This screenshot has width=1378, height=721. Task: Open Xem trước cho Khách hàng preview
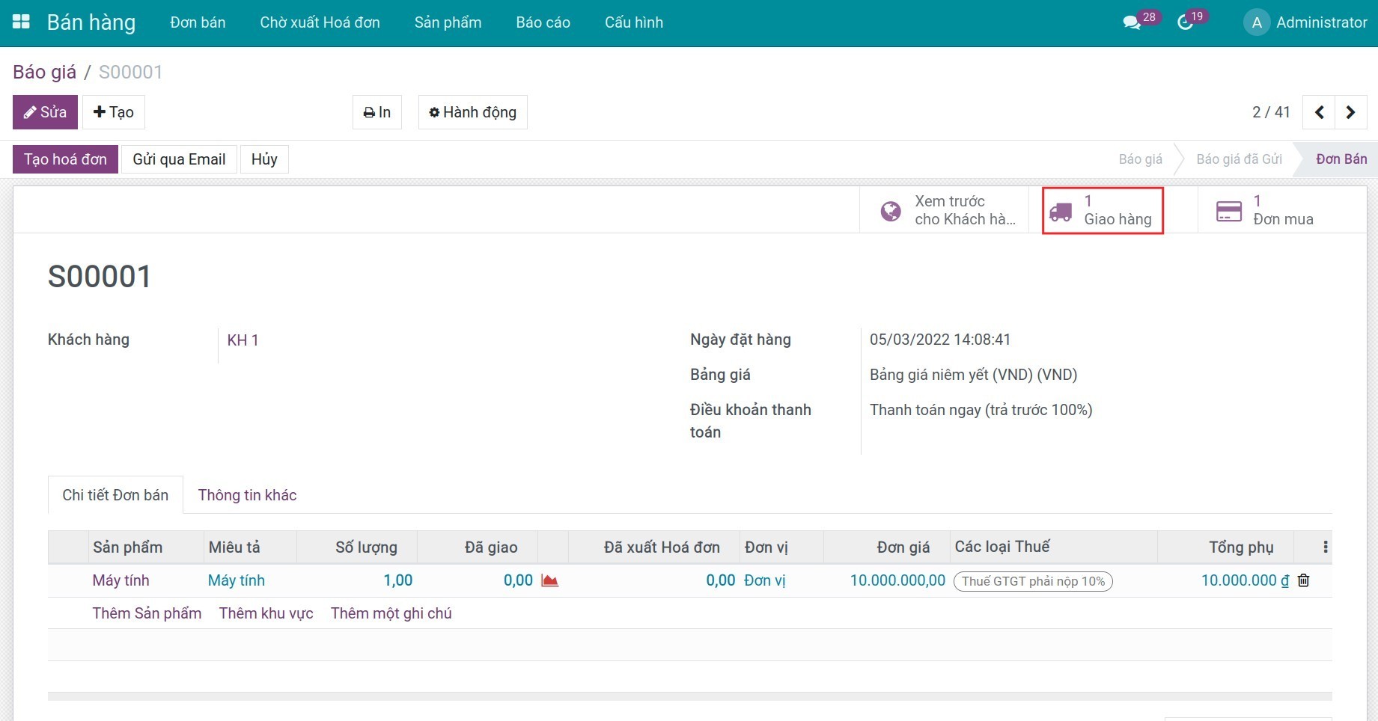pyautogui.click(x=948, y=211)
